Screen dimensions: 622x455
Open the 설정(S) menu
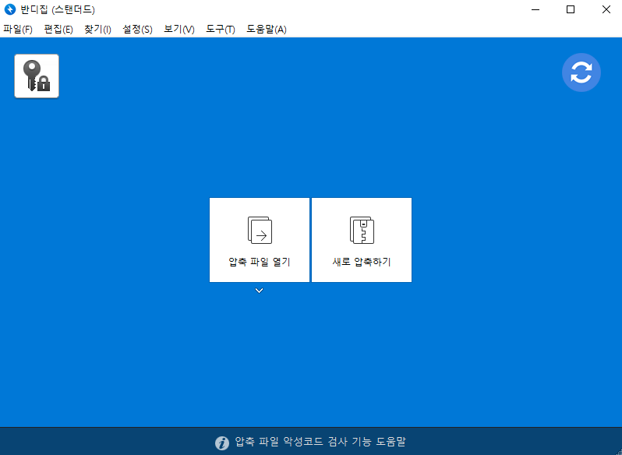pos(137,30)
